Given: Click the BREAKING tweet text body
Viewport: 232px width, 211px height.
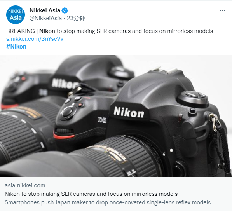Looking at the screenshot, I should (110, 31).
